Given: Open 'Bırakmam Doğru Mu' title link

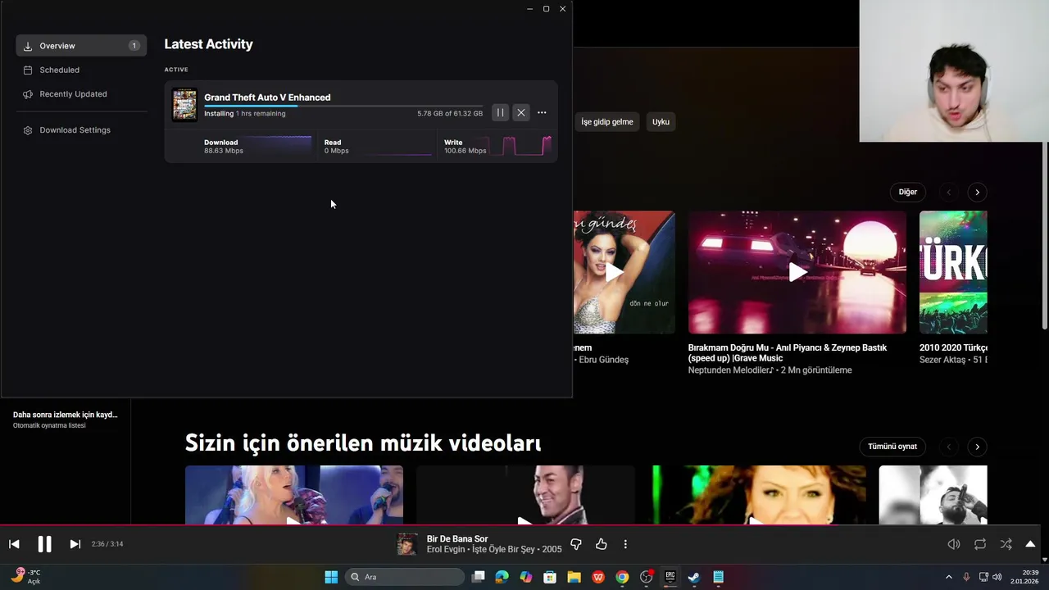Looking at the screenshot, I should click(x=788, y=353).
